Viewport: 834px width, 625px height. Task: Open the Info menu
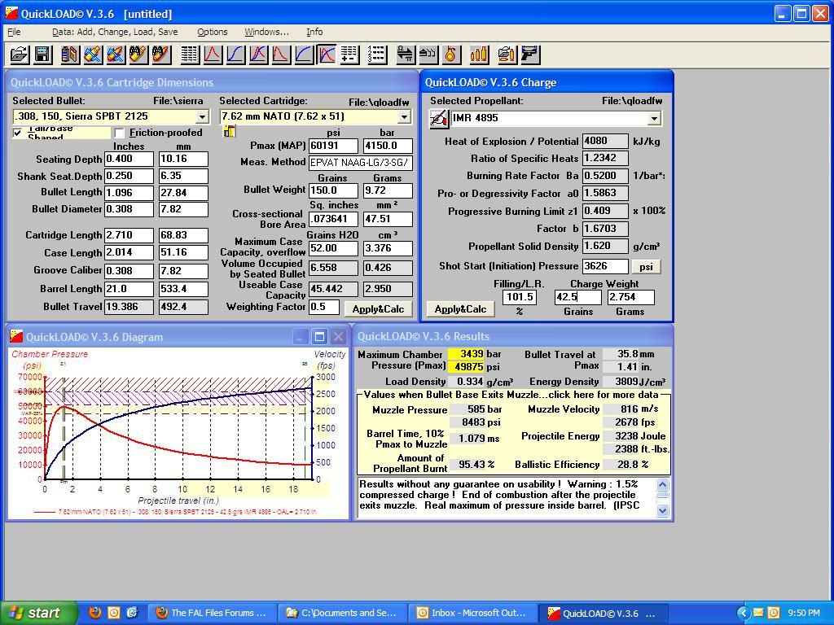point(314,32)
